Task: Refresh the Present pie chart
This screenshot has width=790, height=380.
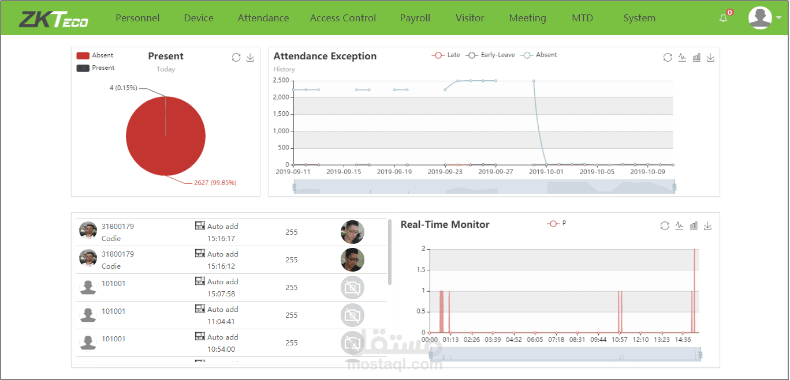Action: [236, 58]
